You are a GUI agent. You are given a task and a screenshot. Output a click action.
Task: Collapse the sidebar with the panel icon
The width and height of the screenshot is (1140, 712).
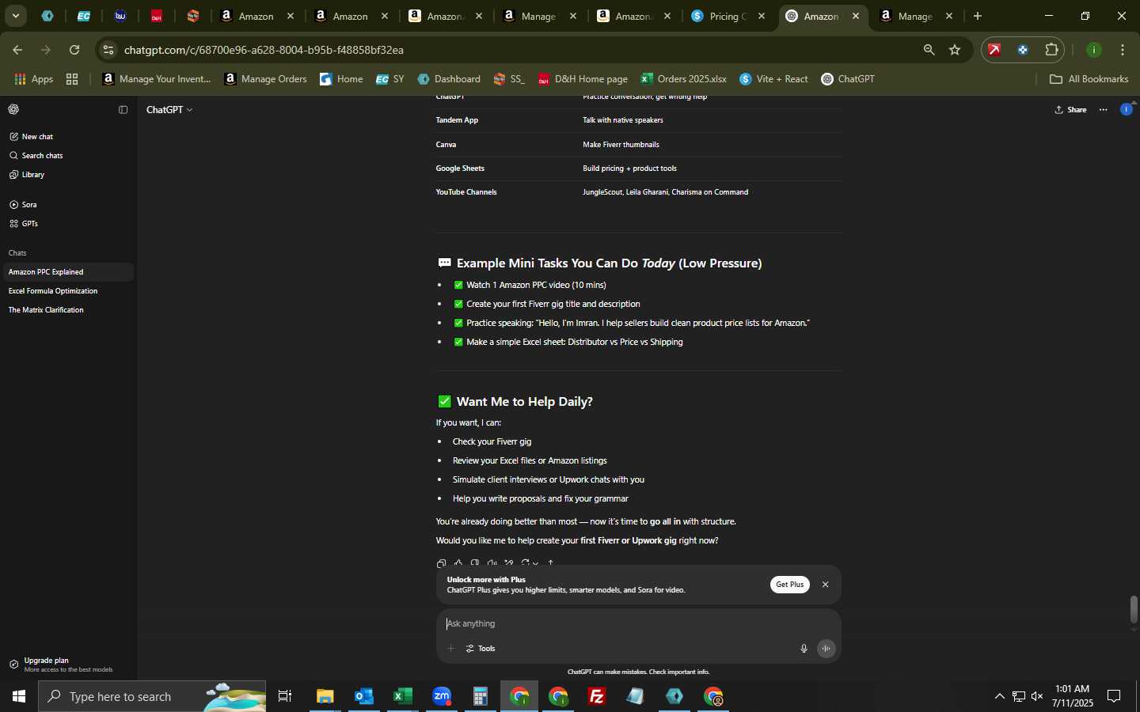123,110
